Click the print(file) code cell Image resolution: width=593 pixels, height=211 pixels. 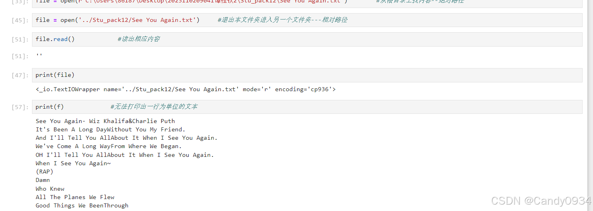click(307, 75)
